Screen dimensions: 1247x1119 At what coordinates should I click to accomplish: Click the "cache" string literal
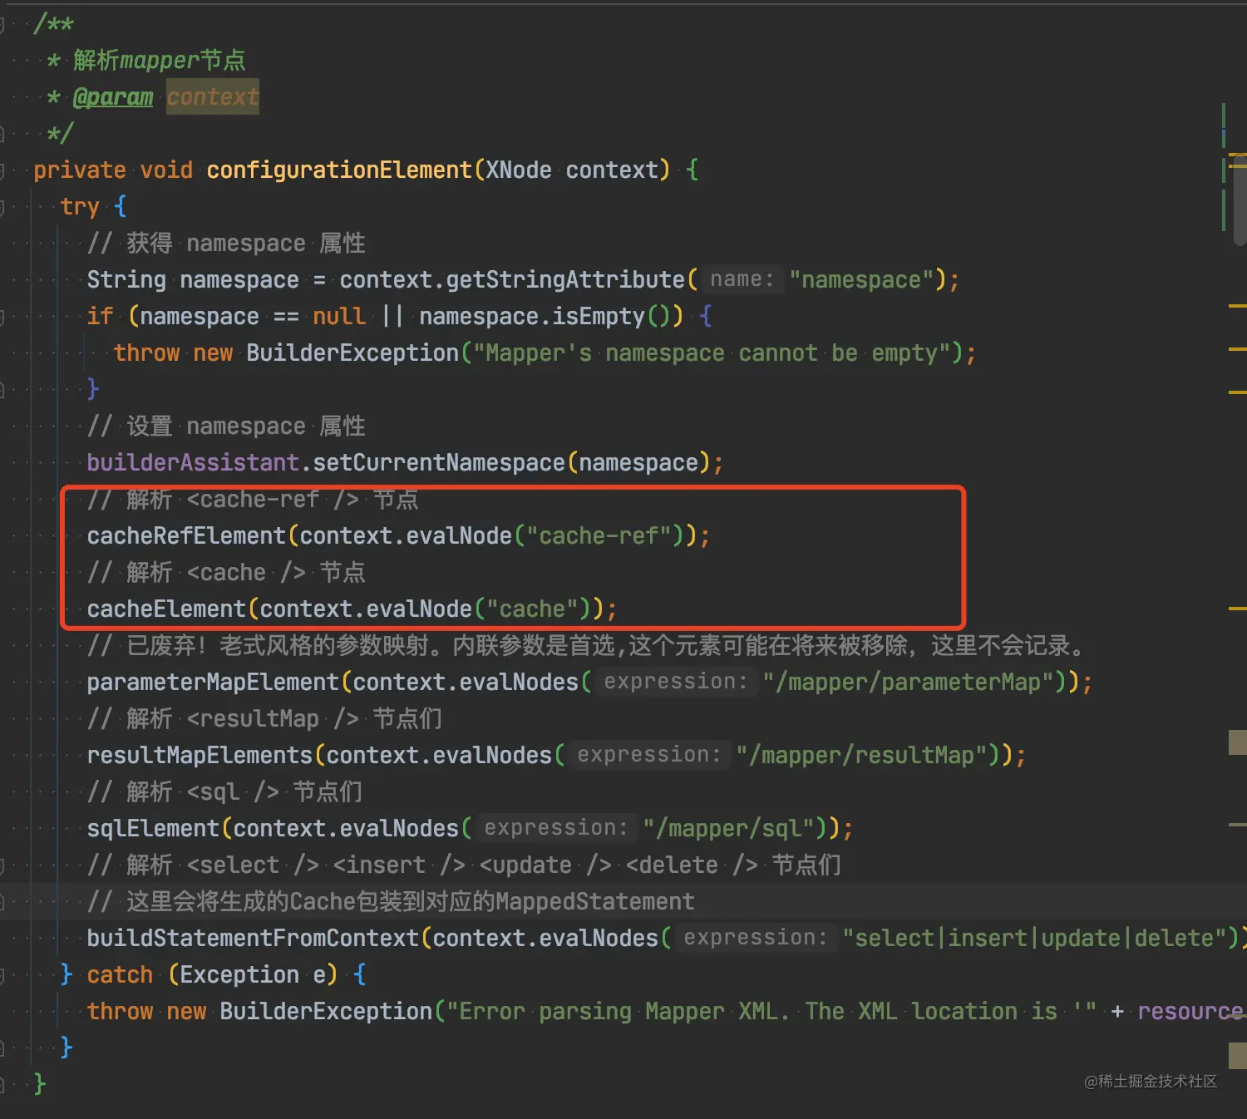pos(532,609)
